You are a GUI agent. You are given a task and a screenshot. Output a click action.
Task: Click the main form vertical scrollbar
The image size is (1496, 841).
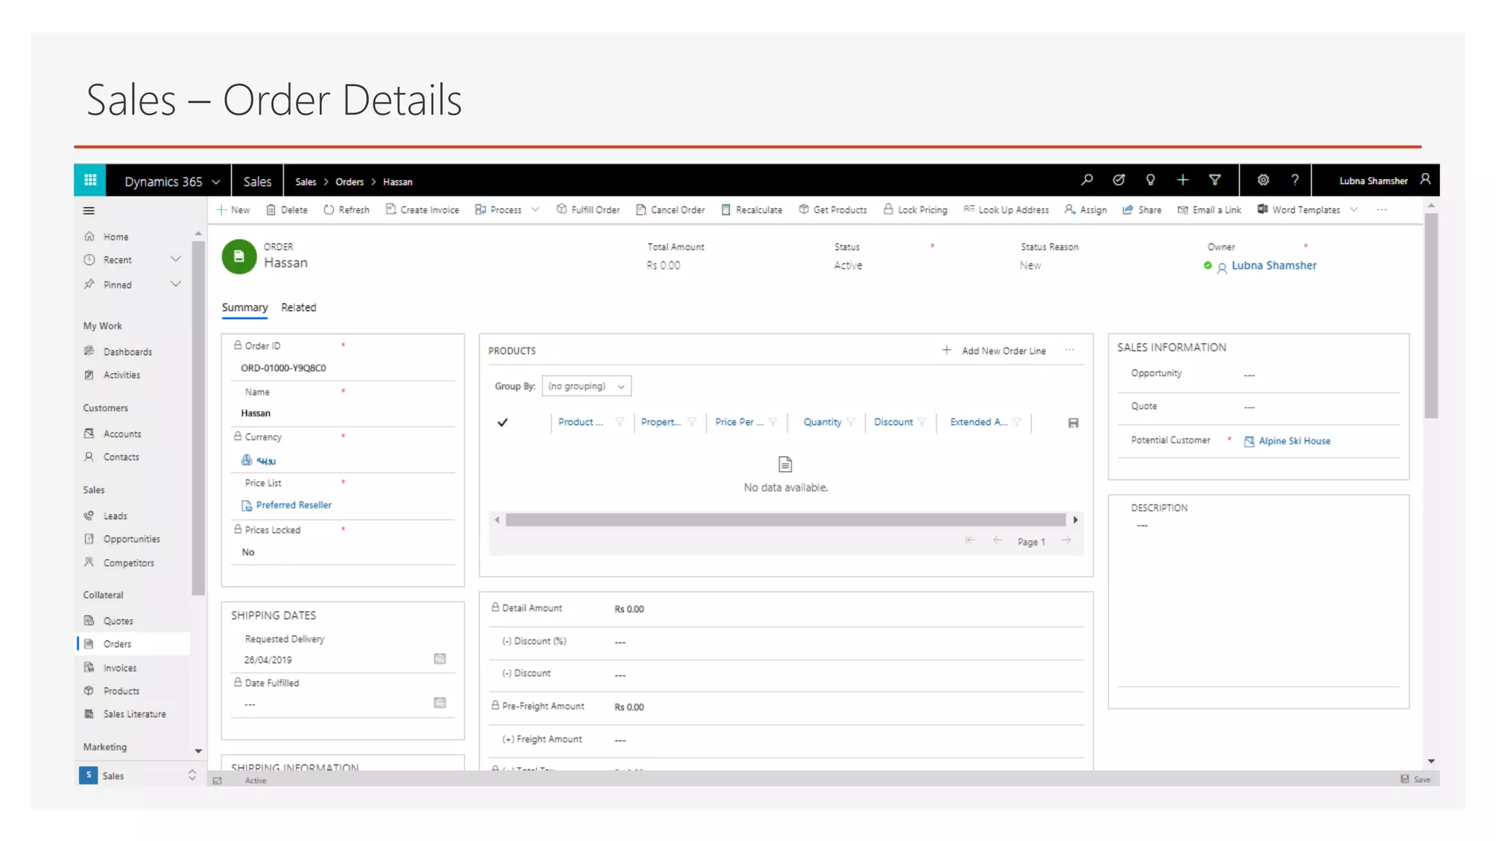click(1431, 314)
